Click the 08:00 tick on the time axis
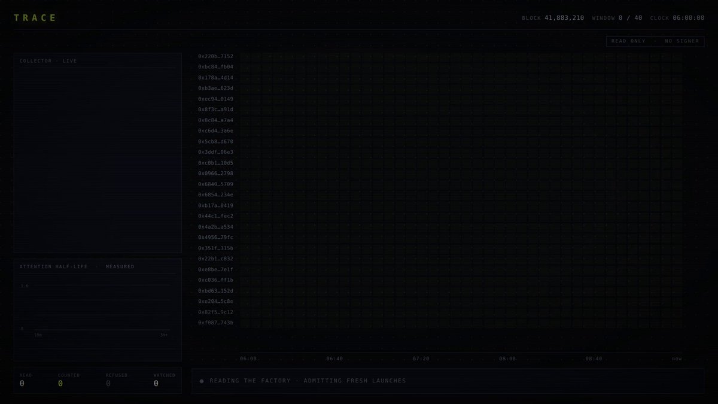Viewport: 718px width, 404px height. click(x=507, y=359)
